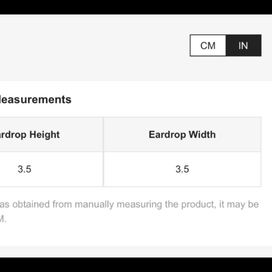272x272 pixels.
Task: Click the word "Height" in the table header
Action: tap(44, 135)
